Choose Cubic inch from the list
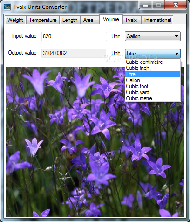The height and width of the screenshot is (222, 190). pyautogui.click(x=153, y=68)
